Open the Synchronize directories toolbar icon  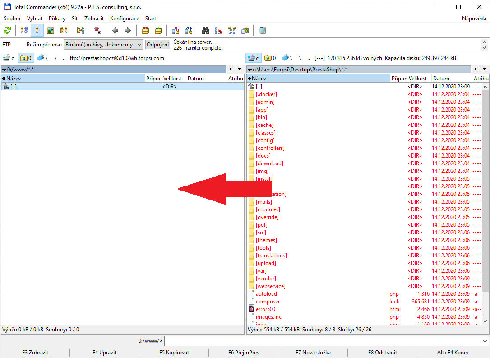pyautogui.click(x=232, y=30)
